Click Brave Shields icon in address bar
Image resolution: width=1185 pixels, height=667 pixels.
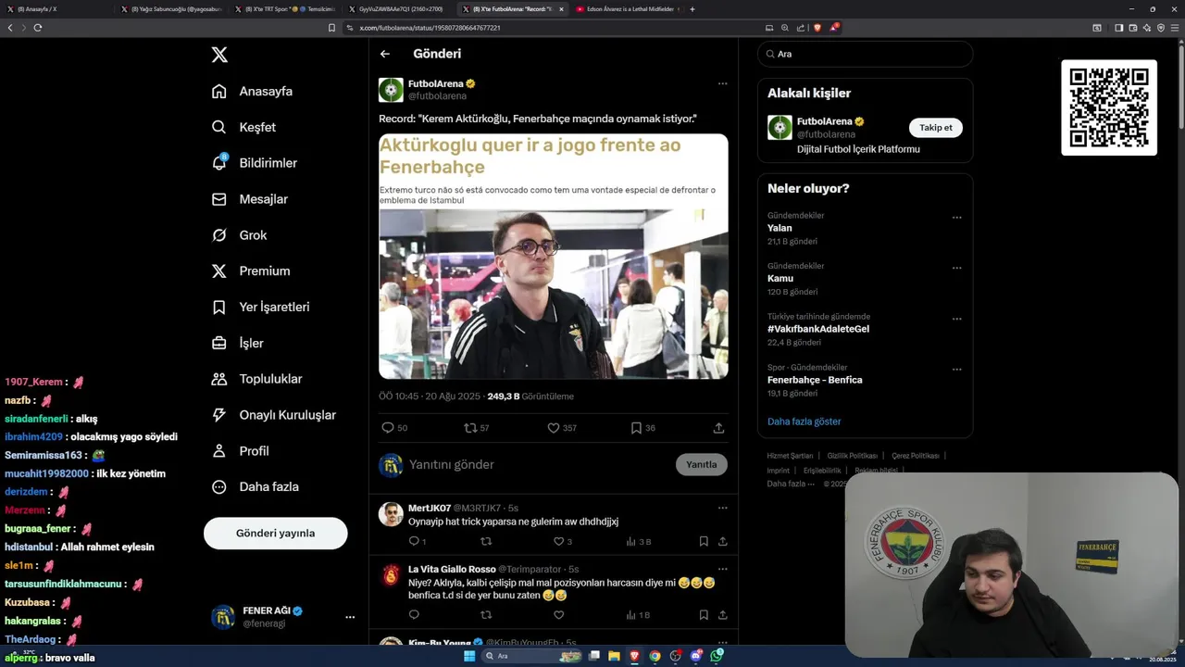tap(817, 28)
